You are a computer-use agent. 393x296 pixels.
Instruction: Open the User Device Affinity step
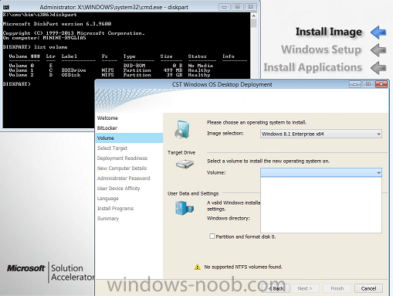point(118,189)
